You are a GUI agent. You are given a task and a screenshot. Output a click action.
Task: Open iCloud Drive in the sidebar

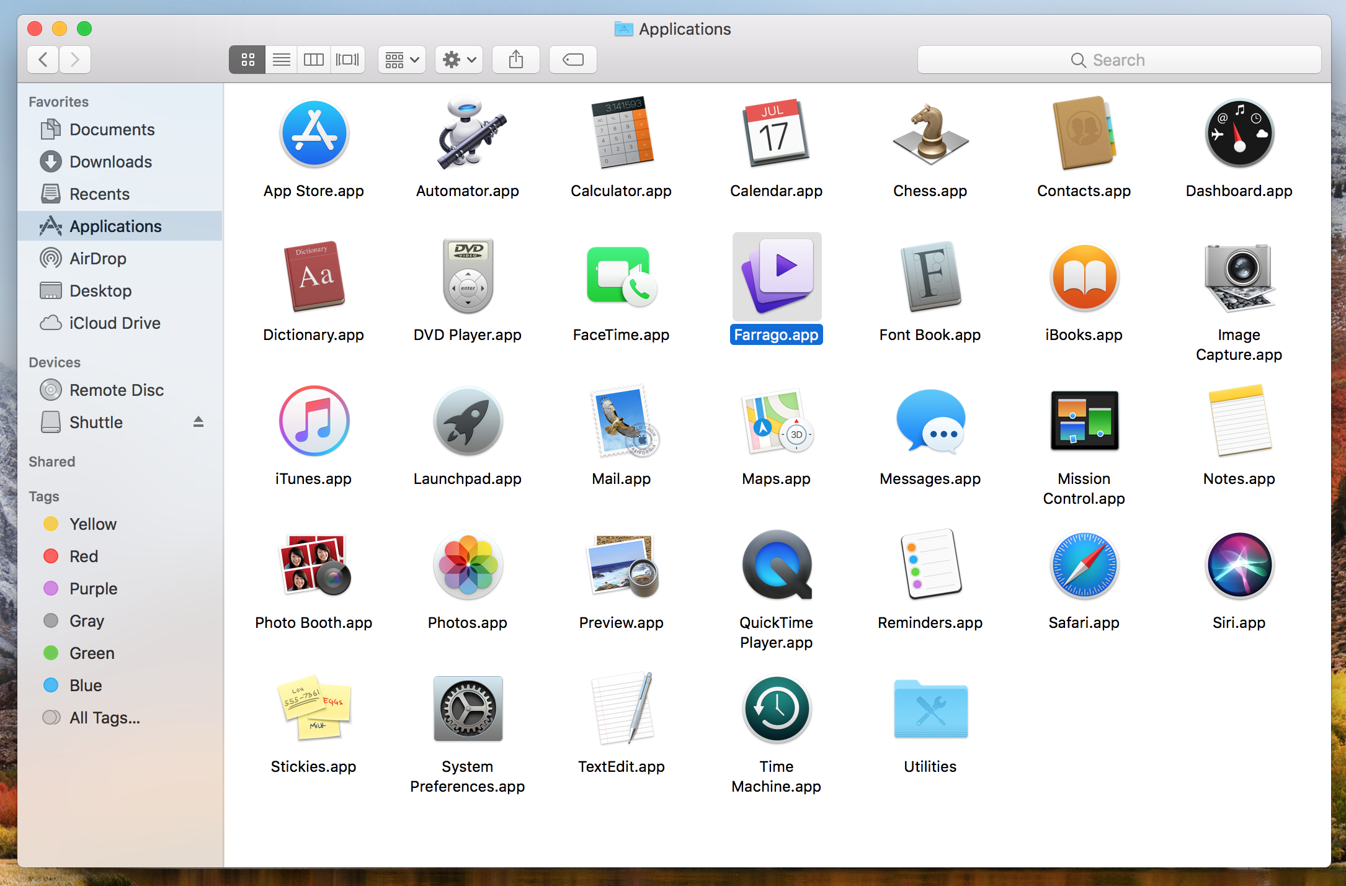click(120, 323)
